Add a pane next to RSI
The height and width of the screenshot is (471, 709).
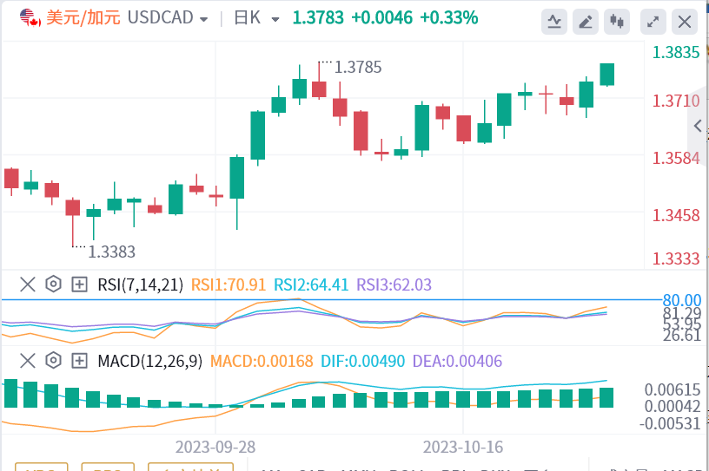coord(80,284)
